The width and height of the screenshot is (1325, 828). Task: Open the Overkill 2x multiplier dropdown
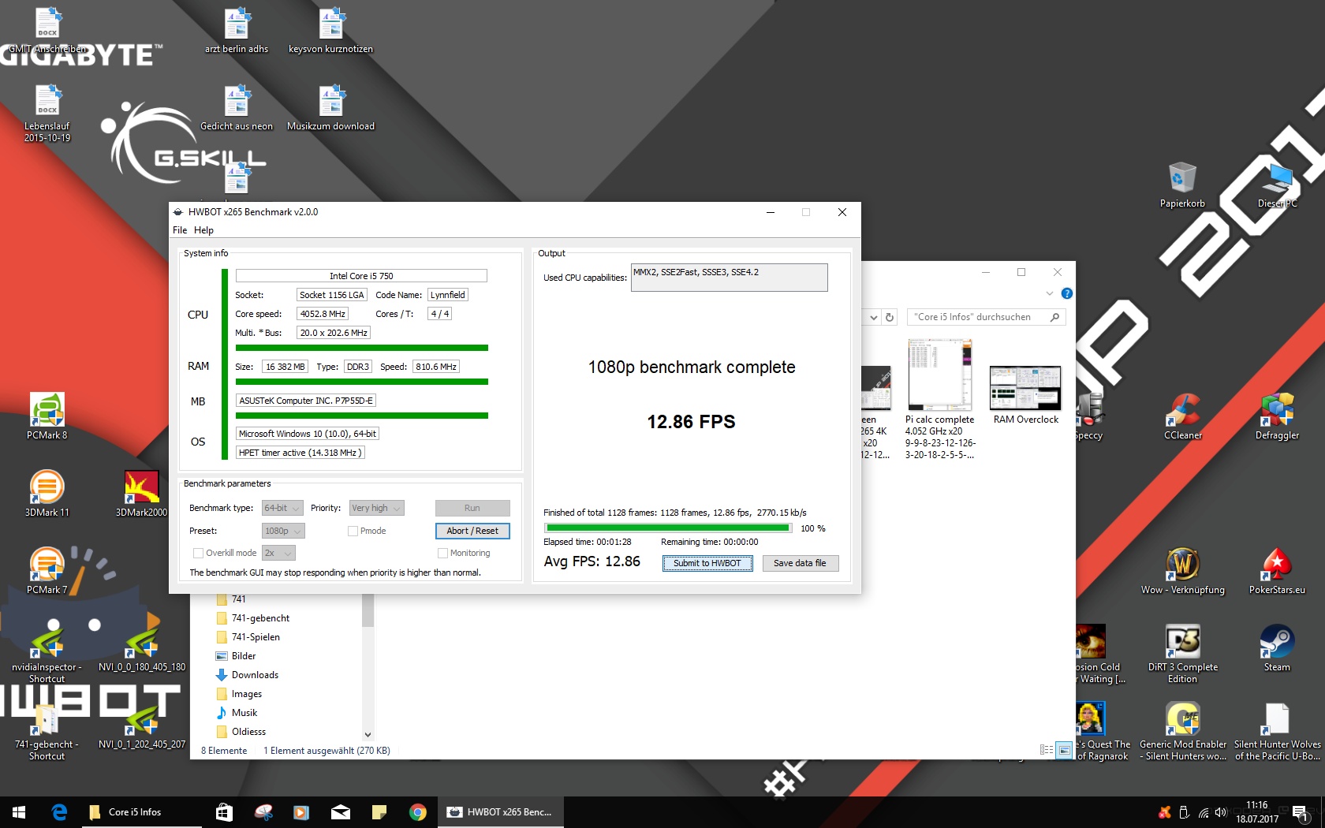tap(278, 553)
